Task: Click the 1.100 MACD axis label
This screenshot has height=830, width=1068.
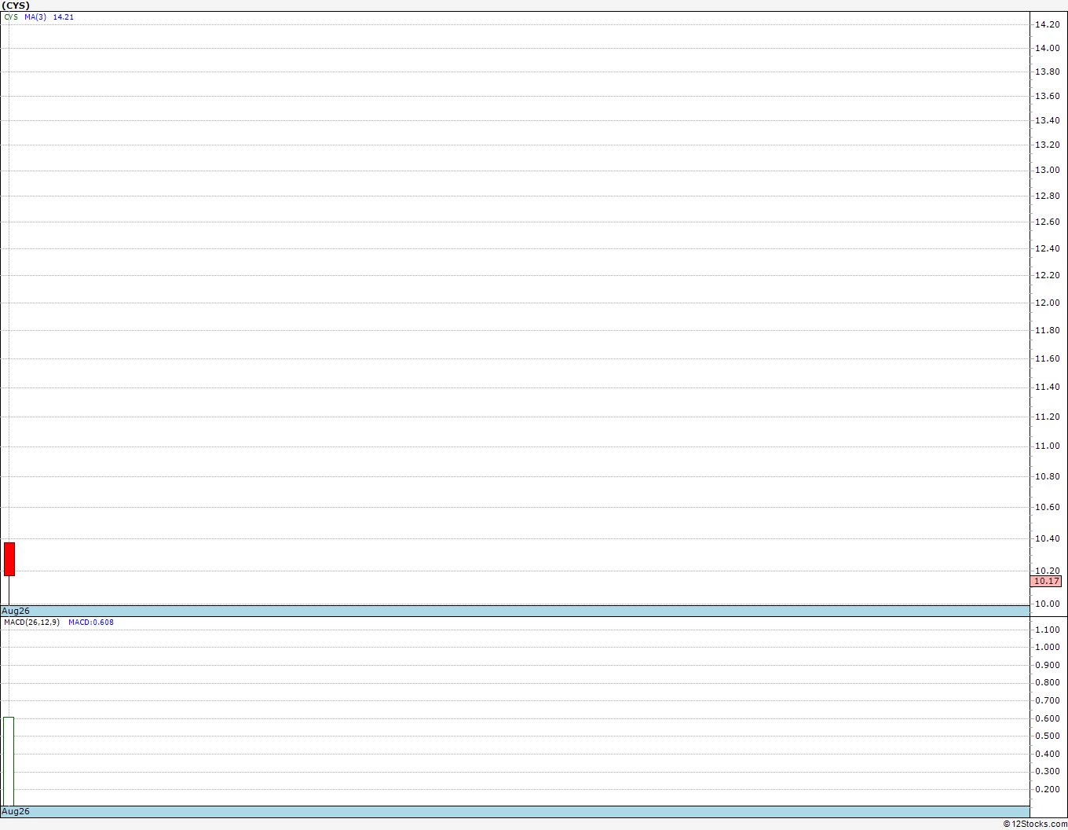Action: click(1047, 630)
